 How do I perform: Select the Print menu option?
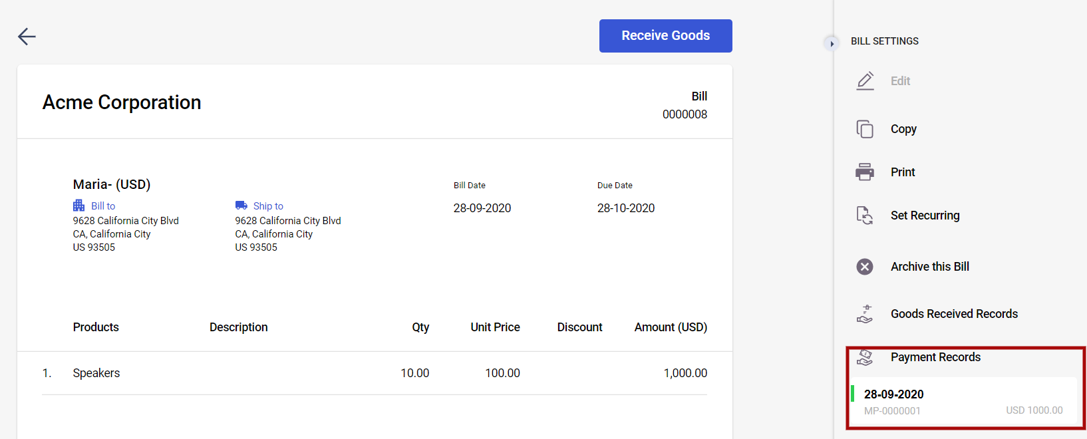[x=903, y=172]
